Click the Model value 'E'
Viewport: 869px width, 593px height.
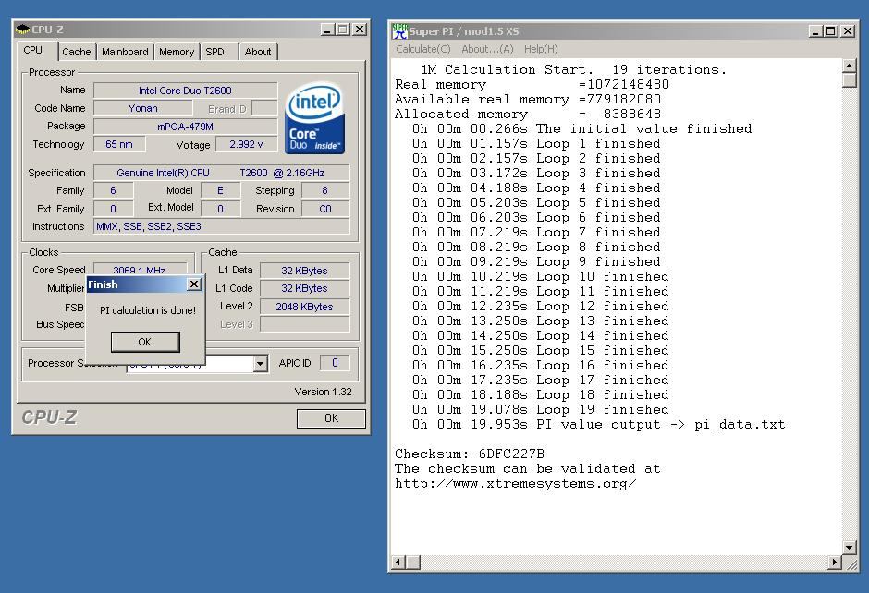click(221, 190)
